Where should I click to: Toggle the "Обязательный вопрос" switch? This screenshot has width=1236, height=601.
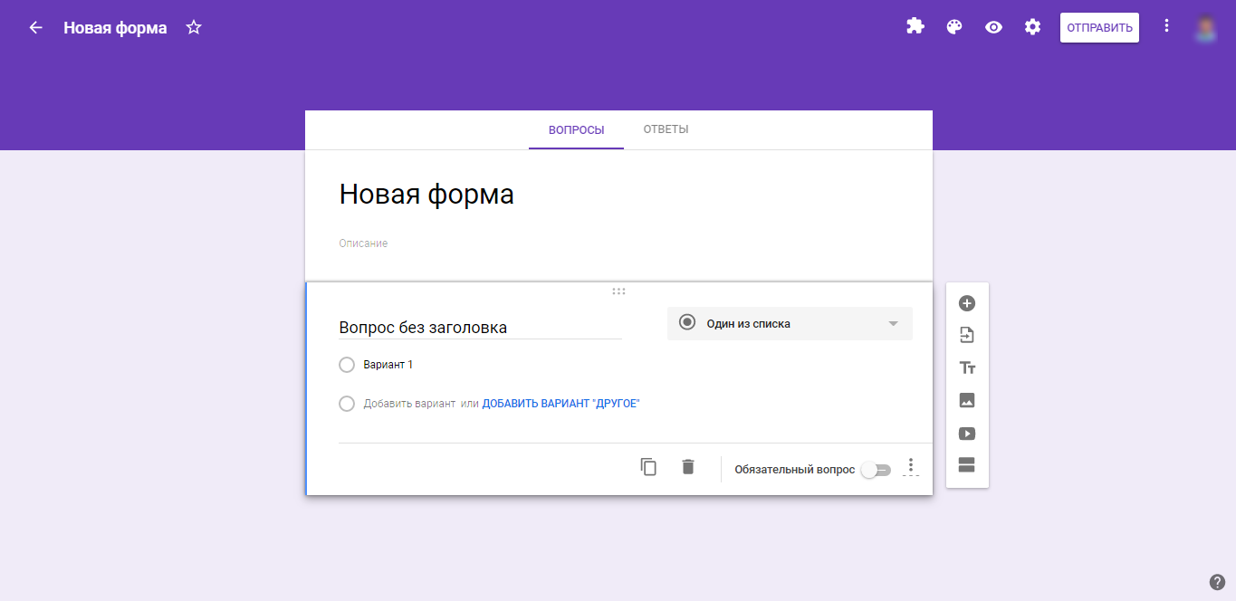point(876,470)
